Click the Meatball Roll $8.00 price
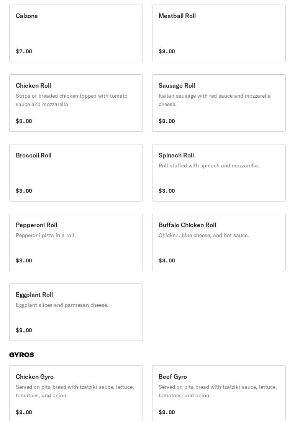295x421 pixels. (167, 51)
